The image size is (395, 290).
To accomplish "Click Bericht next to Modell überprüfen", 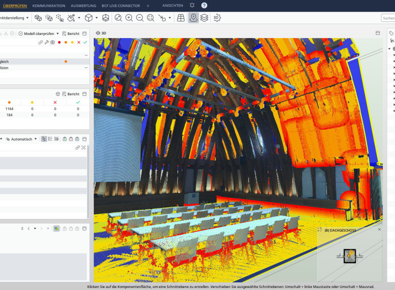I will 71,33.
